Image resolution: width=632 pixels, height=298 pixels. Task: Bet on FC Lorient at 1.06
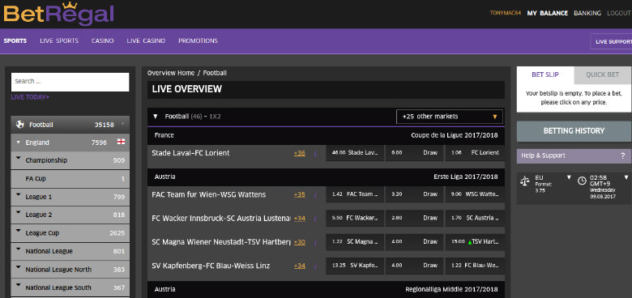pyautogui.click(x=475, y=153)
